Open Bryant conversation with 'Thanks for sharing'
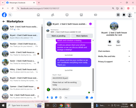Image resolution: width=136 pixels, height=108 pixels. [20, 79]
